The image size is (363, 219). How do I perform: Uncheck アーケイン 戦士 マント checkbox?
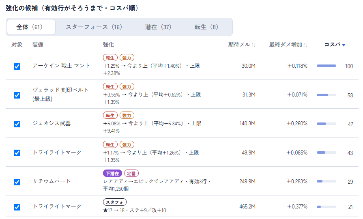[17, 67]
